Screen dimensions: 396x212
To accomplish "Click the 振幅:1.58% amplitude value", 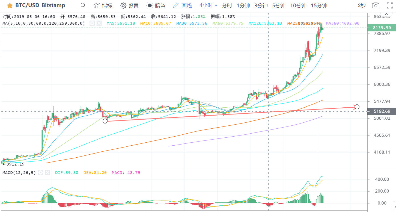I will 223,17.
